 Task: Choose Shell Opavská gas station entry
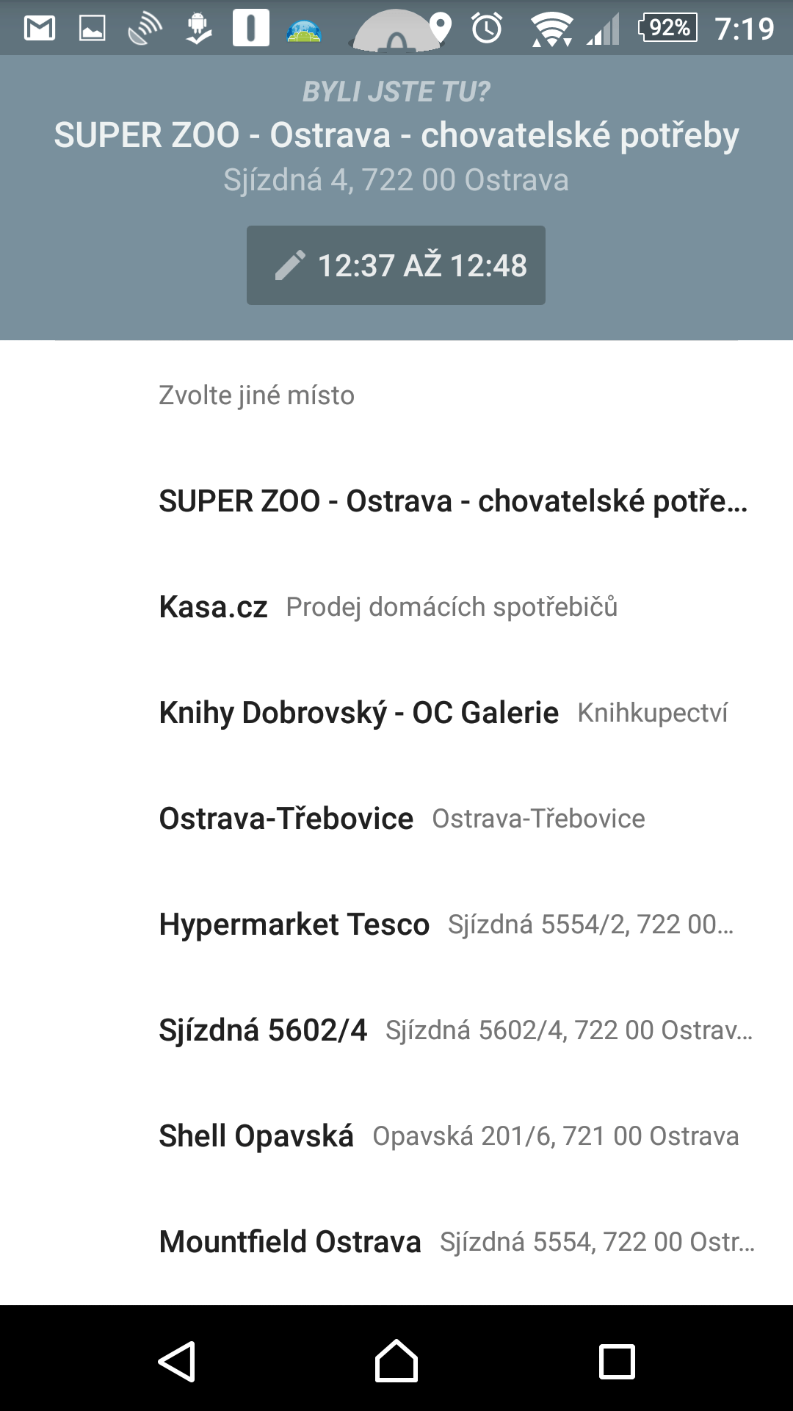click(396, 1136)
